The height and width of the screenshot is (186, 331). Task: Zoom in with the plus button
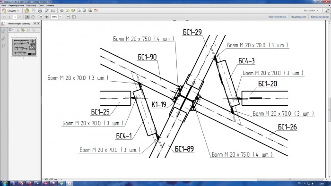coord(46,17)
